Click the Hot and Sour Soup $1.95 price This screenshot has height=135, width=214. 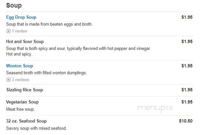187,41
